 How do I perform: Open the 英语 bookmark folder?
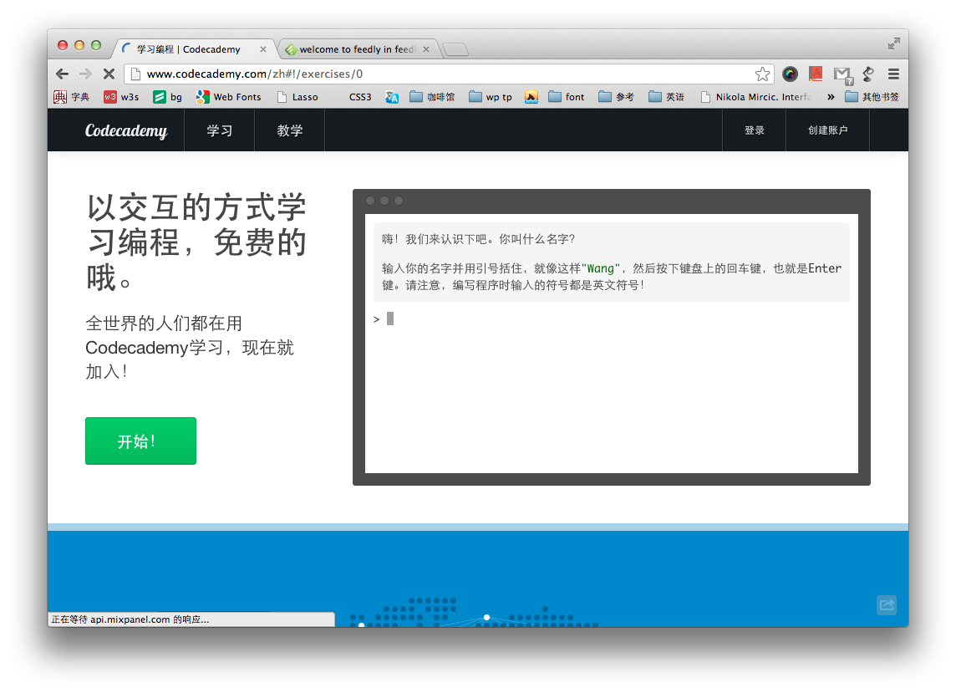tap(666, 97)
